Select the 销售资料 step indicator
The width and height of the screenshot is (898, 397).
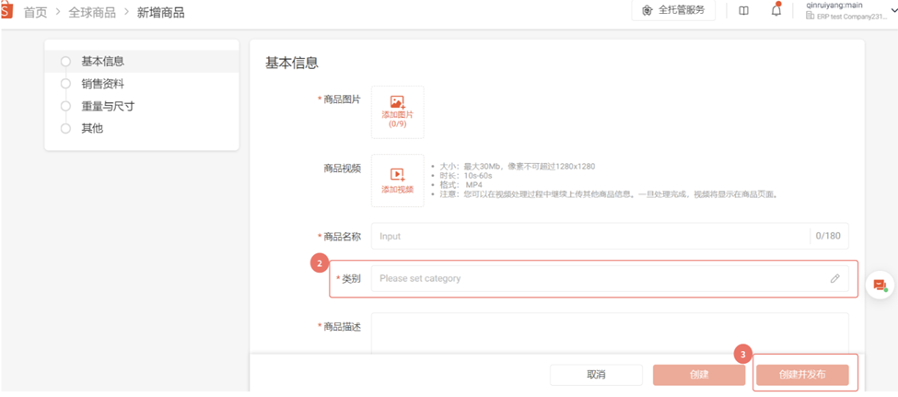65,84
